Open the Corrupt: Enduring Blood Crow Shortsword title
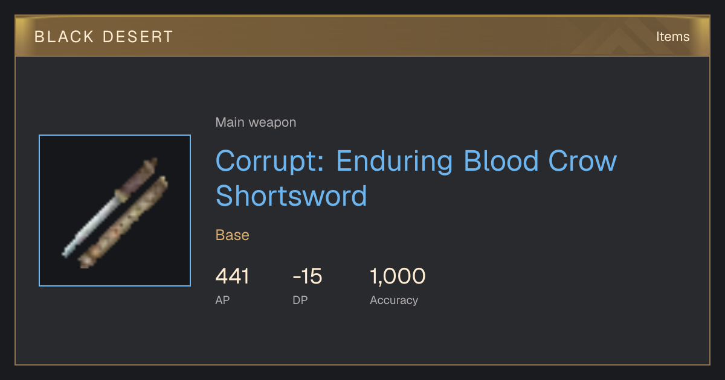The image size is (725, 380). click(x=416, y=179)
